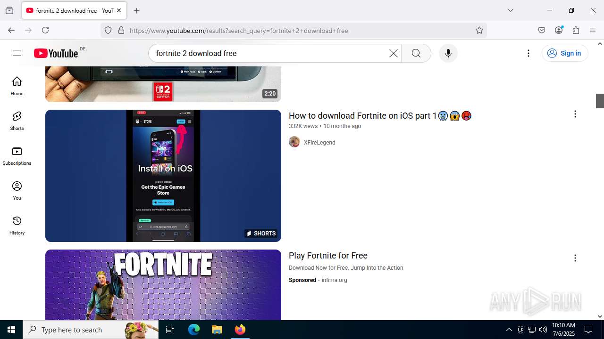Clear the search query with X
The image size is (604, 339).
[x=393, y=53]
